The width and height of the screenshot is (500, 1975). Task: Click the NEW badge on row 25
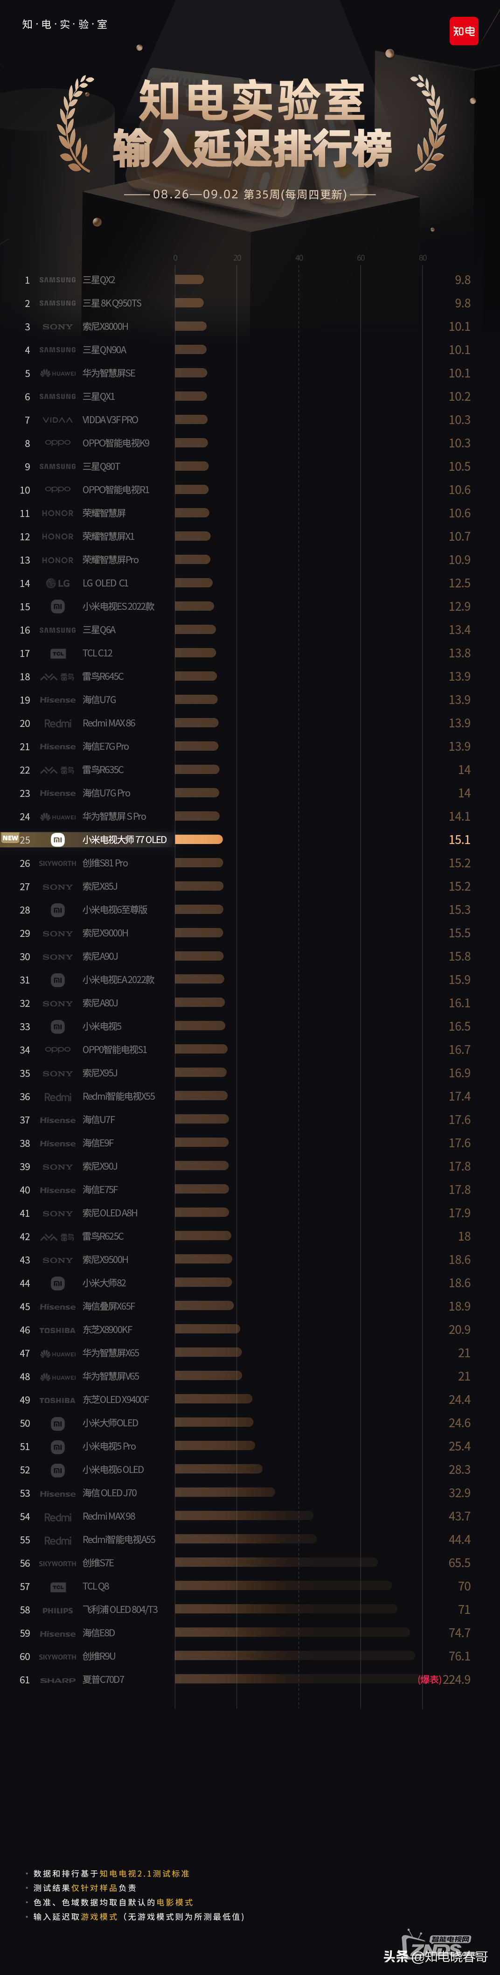pos(10,838)
